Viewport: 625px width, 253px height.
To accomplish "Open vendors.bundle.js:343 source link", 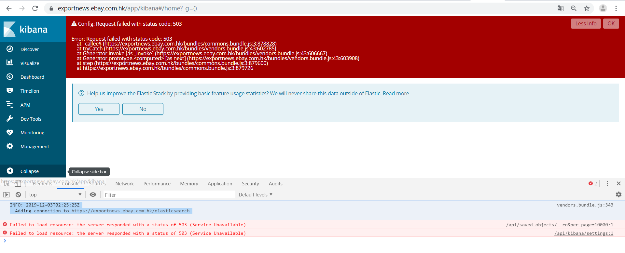I will [585, 205].
